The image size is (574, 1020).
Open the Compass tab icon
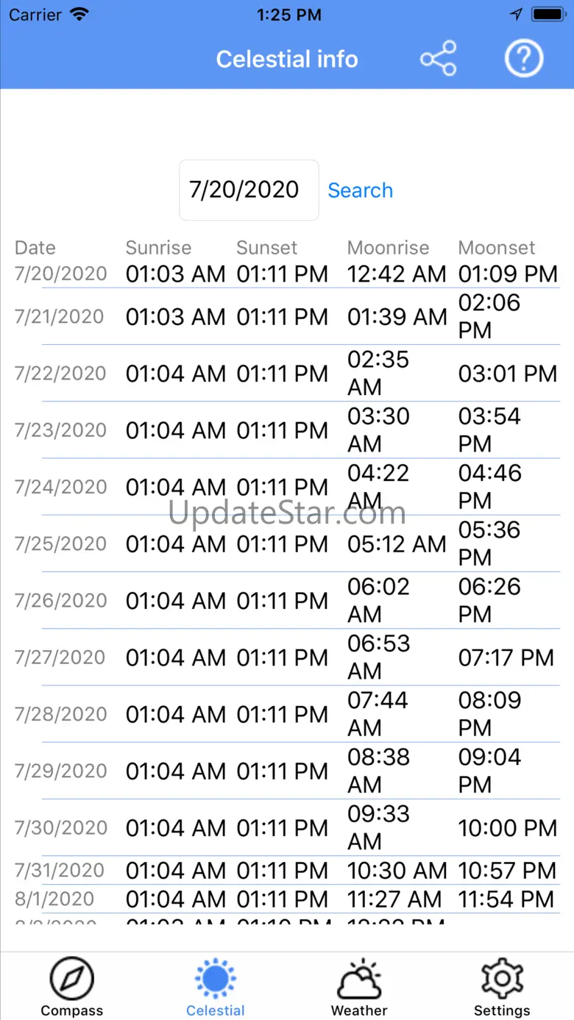tap(72, 979)
